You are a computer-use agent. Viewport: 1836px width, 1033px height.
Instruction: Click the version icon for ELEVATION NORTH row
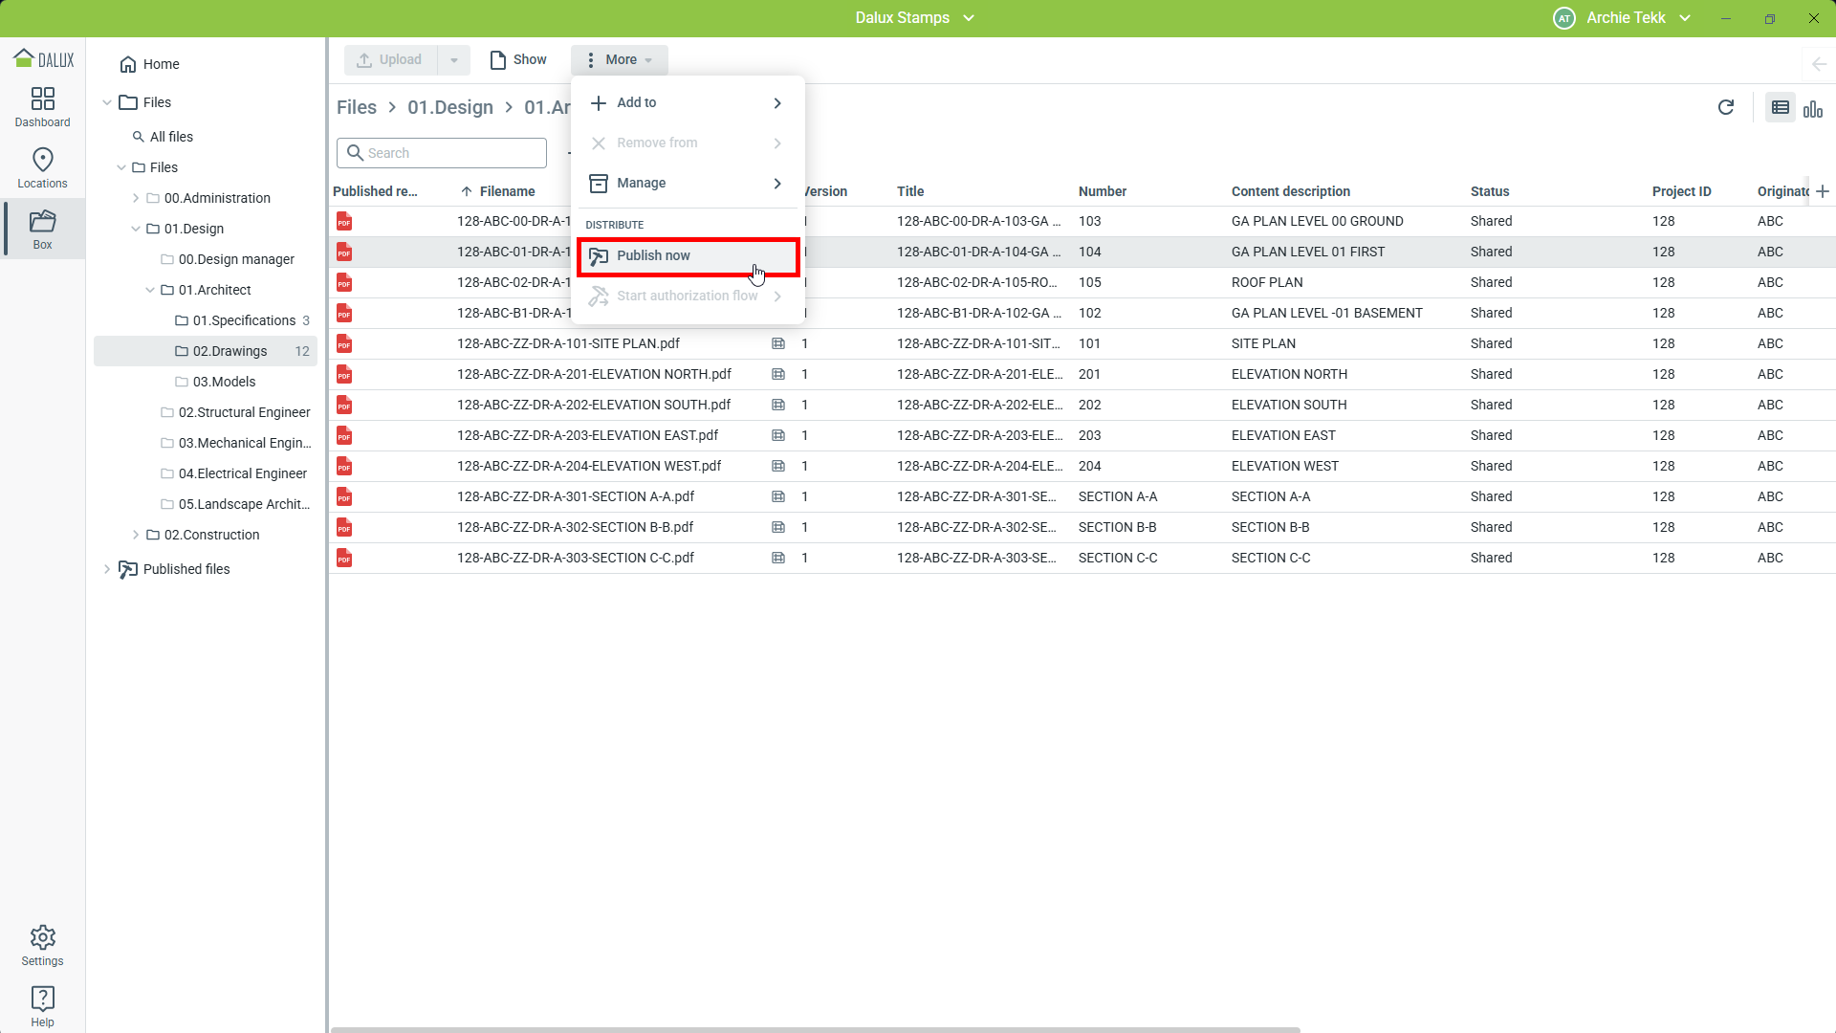778,374
